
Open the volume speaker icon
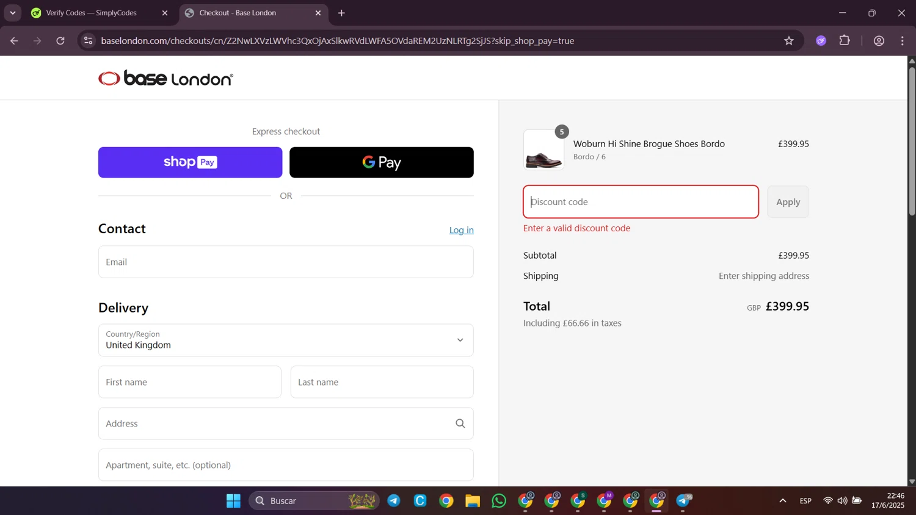pos(843,501)
